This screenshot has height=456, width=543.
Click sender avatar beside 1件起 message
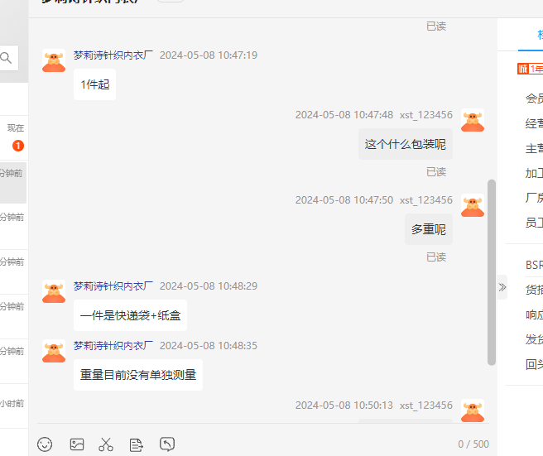54,60
